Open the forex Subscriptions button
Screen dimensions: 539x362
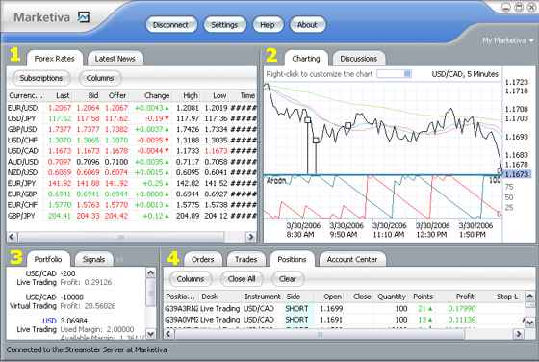click(x=40, y=78)
